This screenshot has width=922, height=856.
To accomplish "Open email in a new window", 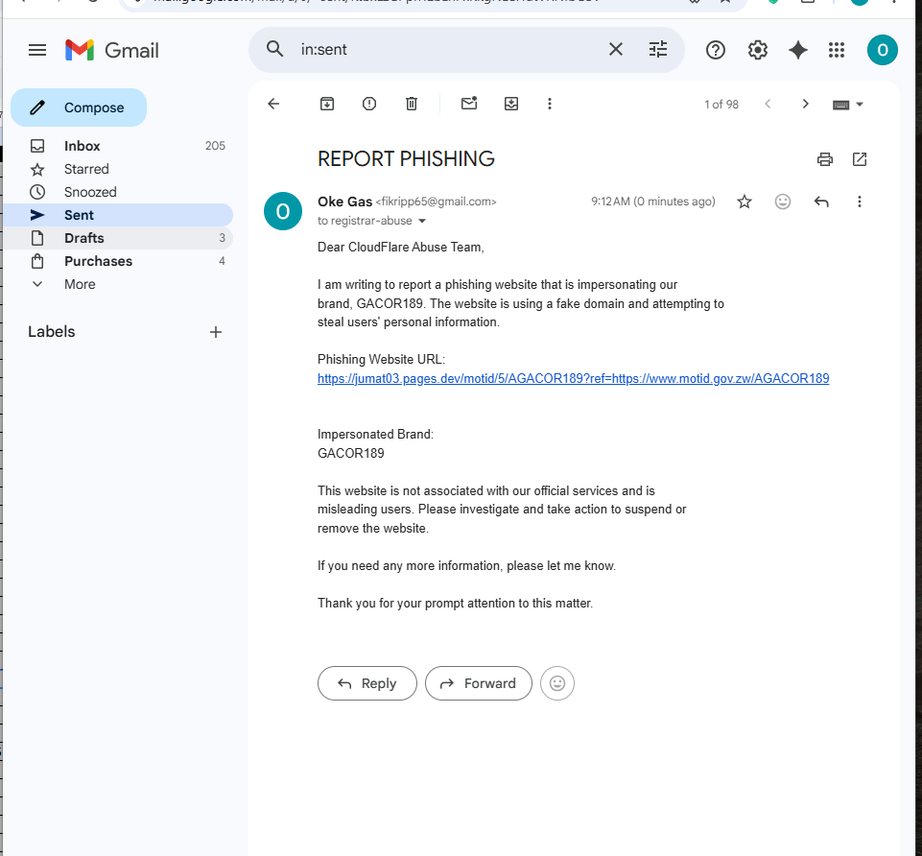I will pos(860,159).
